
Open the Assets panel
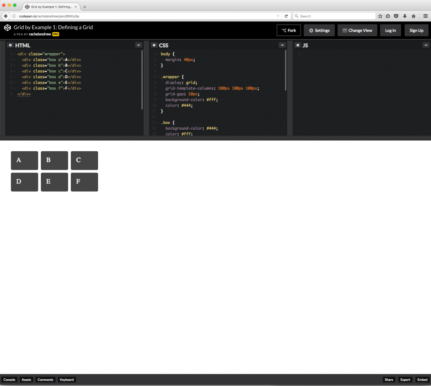pyautogui.click(x=26, y=380)
